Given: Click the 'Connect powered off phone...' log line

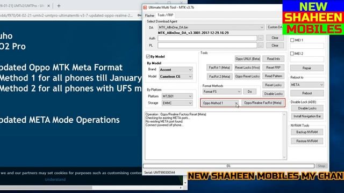Looking at the screenshot, I should point(165,125).
